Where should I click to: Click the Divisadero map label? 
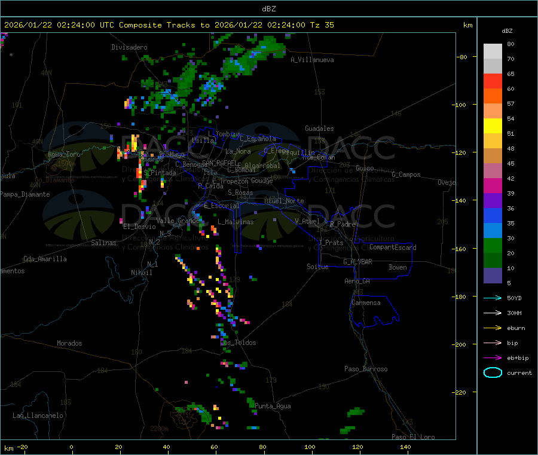pyautogui.click(x=129, y=47)
